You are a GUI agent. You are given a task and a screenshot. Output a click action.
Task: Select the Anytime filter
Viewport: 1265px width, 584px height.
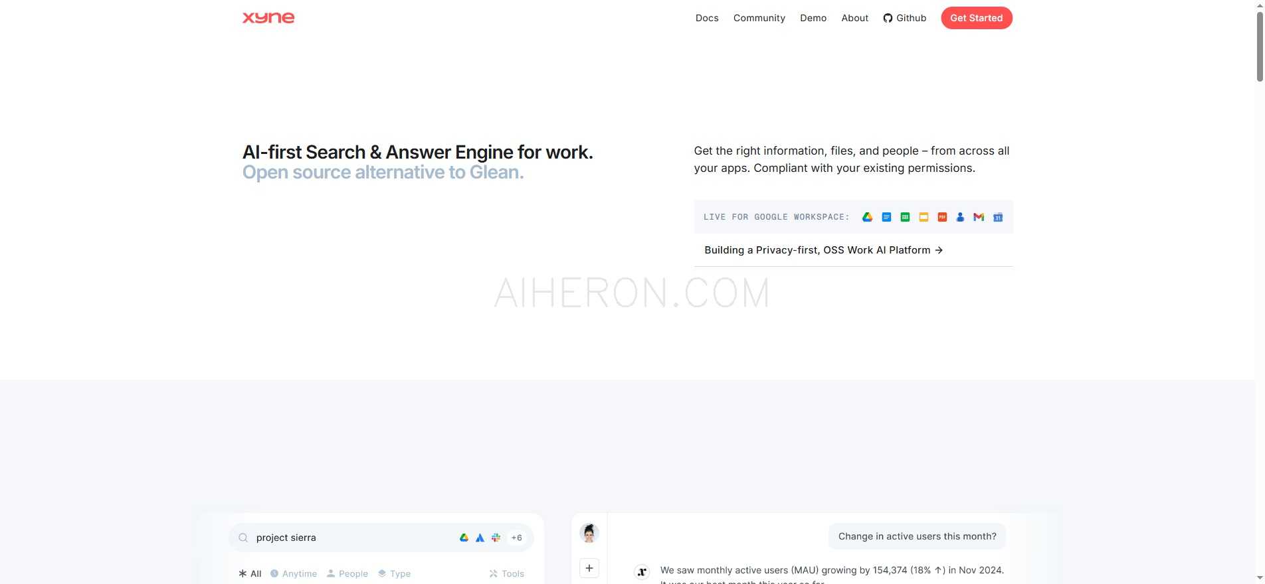[x=294, y=573]
